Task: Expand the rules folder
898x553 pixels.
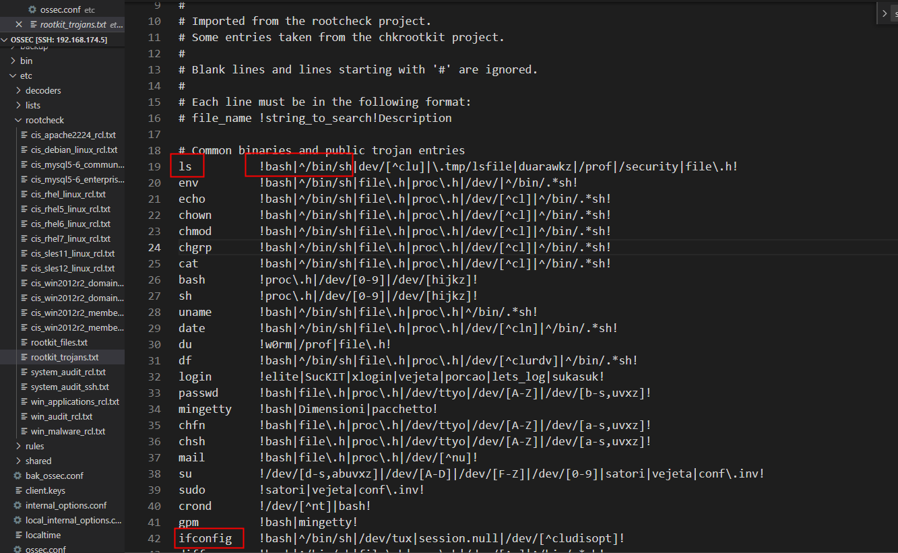Action: [18, 446]
